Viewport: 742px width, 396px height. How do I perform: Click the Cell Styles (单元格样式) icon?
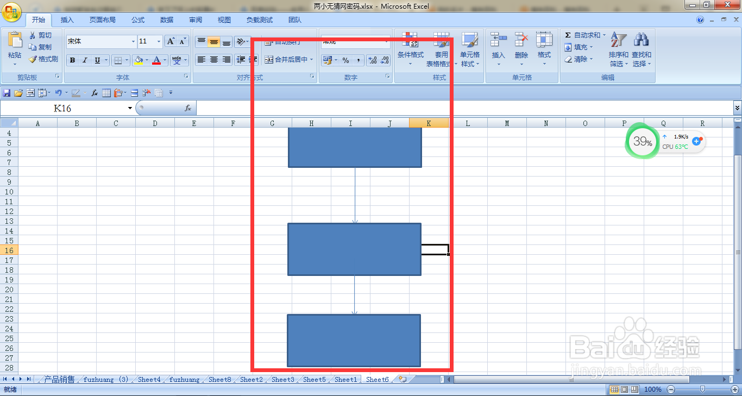pyautogui.click(x=470, y=41)
